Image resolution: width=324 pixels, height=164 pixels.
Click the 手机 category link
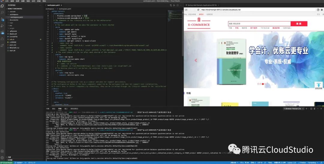coord(237,28)
